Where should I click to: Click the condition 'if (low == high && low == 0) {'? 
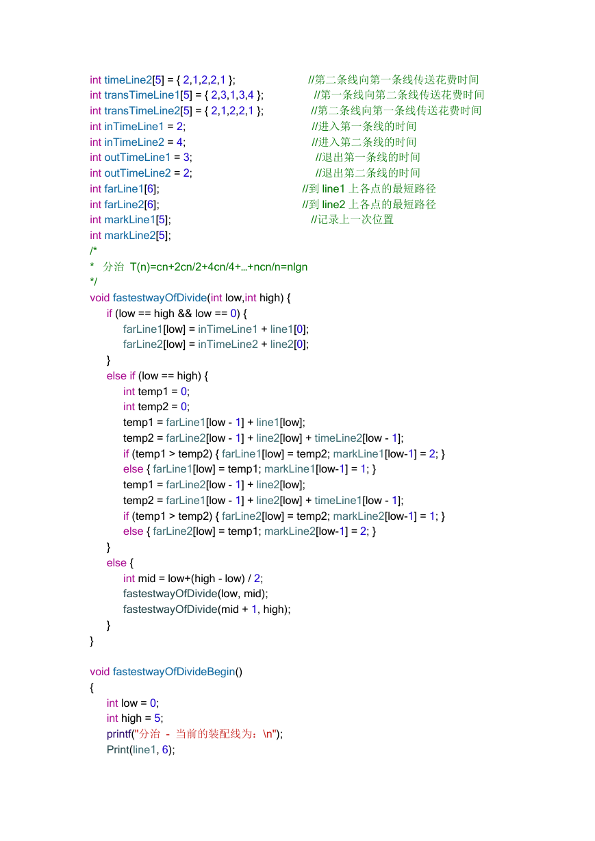177,314
